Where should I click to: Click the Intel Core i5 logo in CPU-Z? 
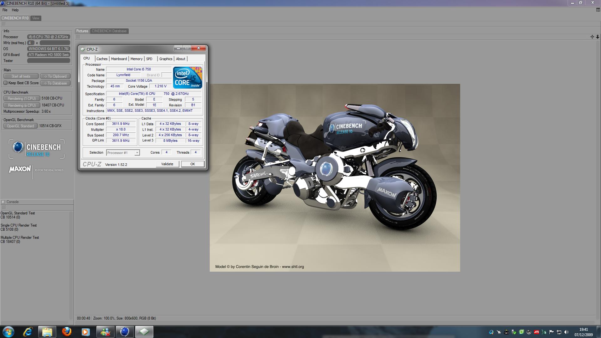coord(187,77)
